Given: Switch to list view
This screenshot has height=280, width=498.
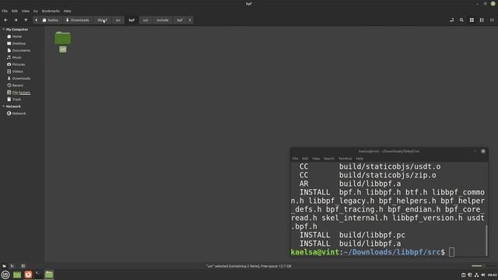Looking at the screenshot, I should pyautogui.click(x=482, y=20).
